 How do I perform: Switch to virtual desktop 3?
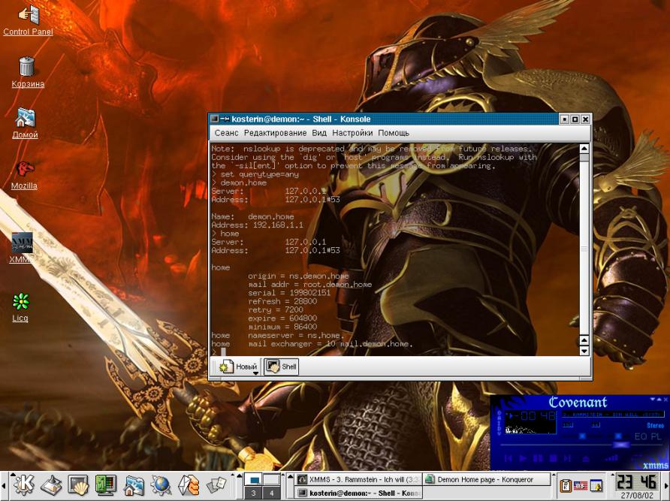253,493
